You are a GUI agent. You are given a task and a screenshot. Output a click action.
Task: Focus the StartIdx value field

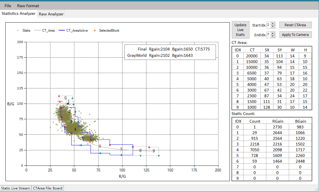point(269,25)
